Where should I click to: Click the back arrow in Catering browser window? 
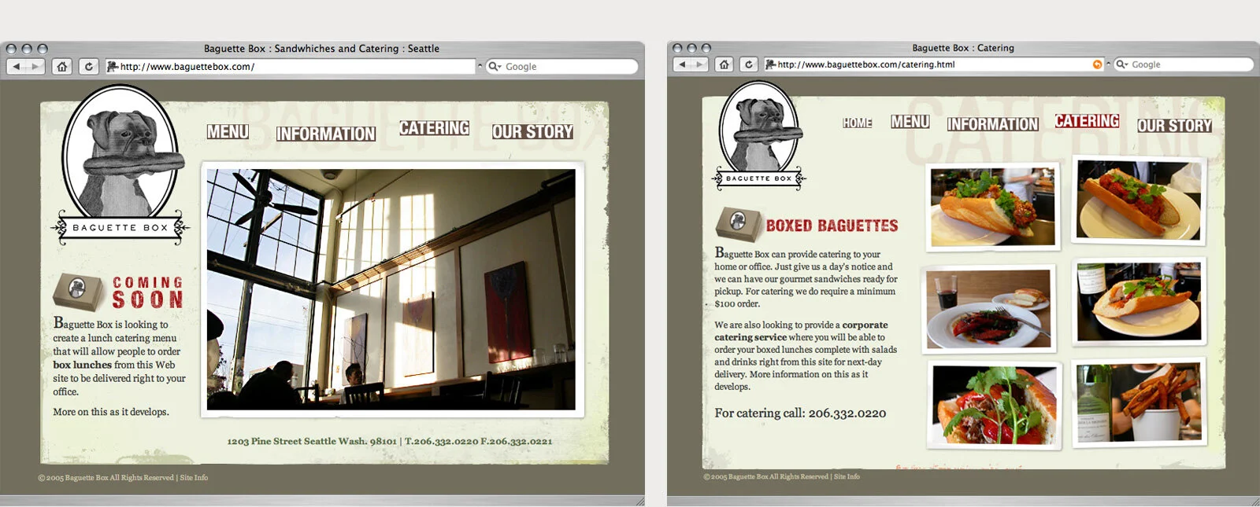pyautogui.click(x=683, y=64)
